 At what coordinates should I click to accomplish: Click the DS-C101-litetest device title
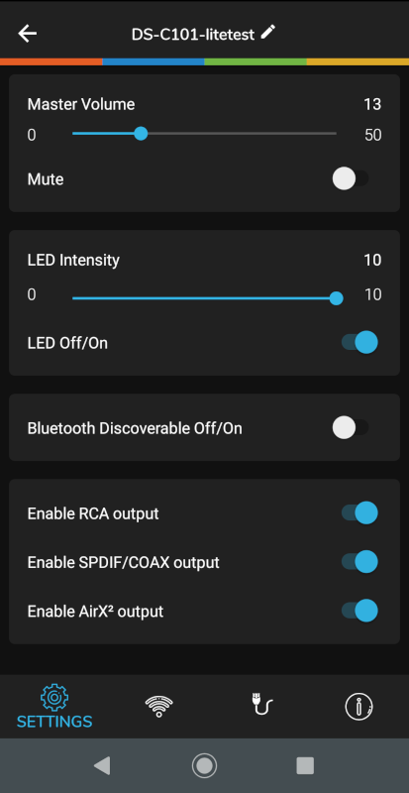(193, 35)
